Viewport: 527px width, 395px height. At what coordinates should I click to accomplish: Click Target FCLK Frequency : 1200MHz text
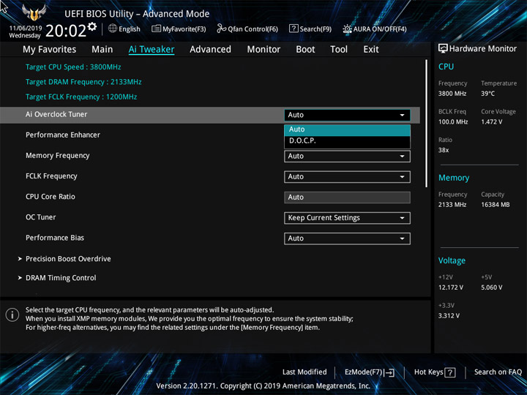[81, 97]
